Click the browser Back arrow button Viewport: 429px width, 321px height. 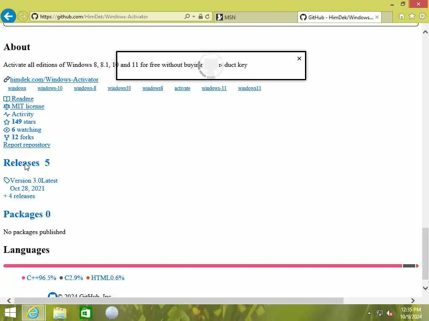tap(8, 16)
